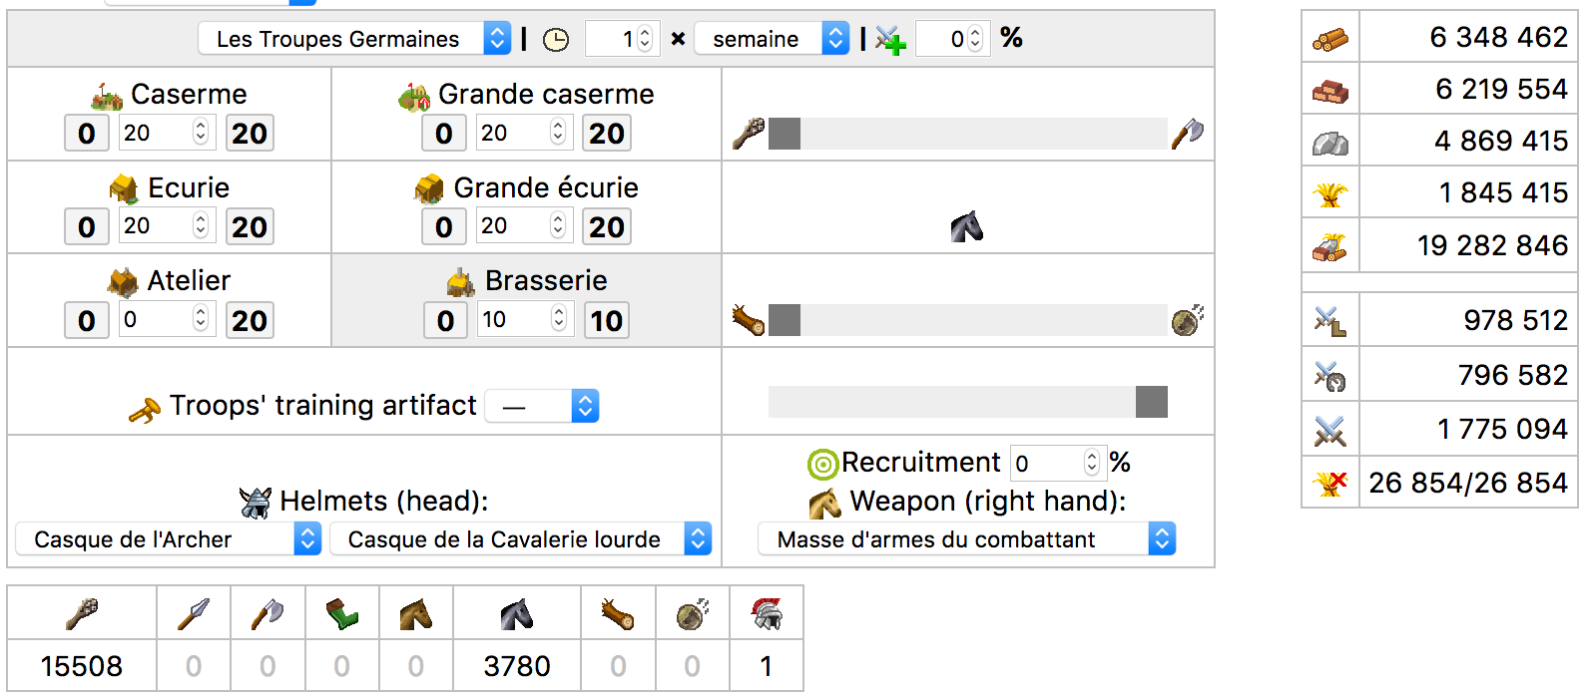Click the Atelier level number field
Screen dimensions: 1587x696
(167, 320)
